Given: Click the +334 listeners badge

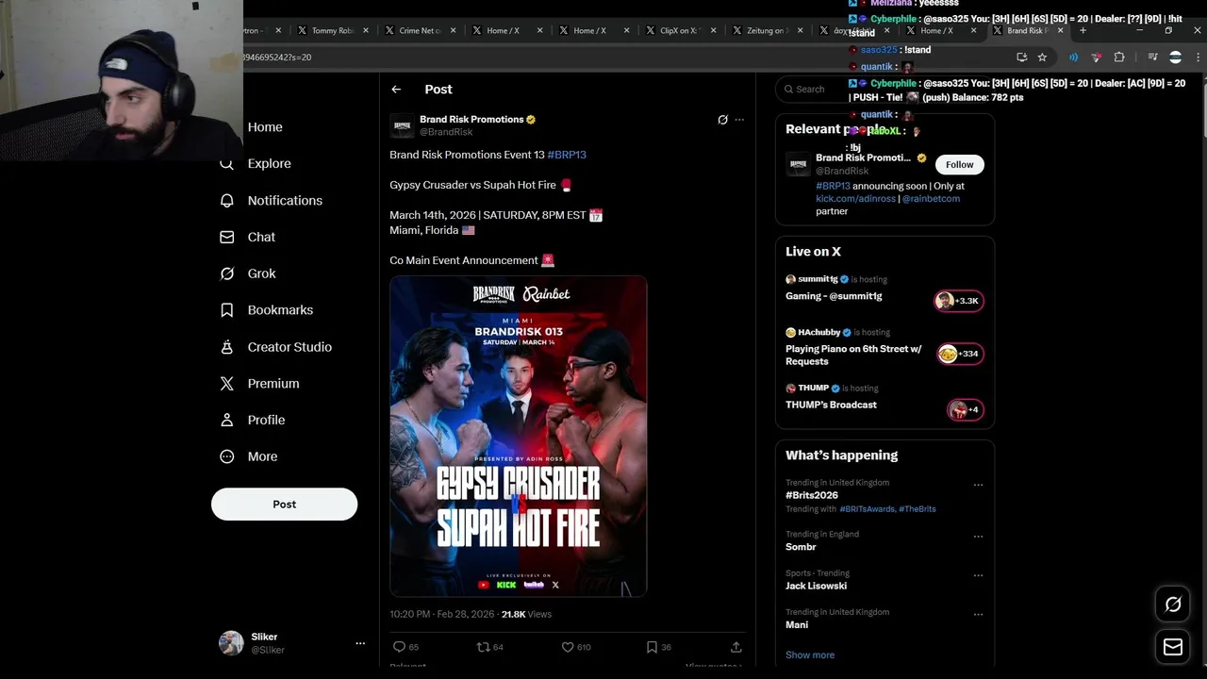Looking at the screenshot, I should 960,354.
